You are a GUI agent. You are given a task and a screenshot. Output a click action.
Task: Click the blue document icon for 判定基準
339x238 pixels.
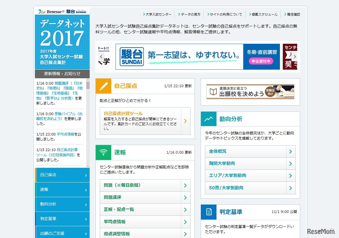(x=209, y=212)
